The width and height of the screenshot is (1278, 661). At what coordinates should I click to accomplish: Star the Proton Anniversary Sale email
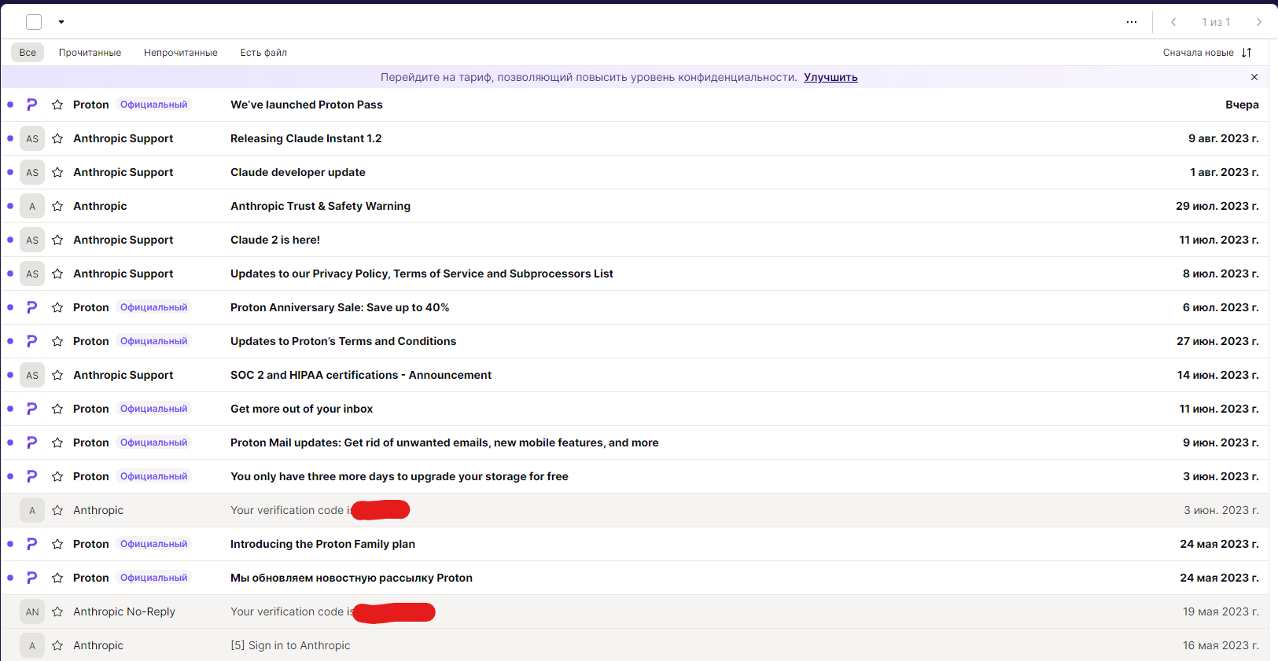coord(57,307)
